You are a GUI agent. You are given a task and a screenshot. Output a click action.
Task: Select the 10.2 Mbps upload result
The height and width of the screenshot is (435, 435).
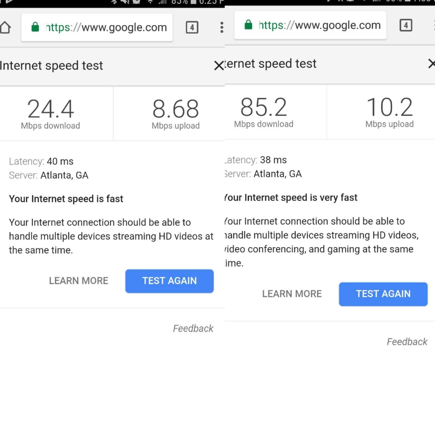point(389,112)
